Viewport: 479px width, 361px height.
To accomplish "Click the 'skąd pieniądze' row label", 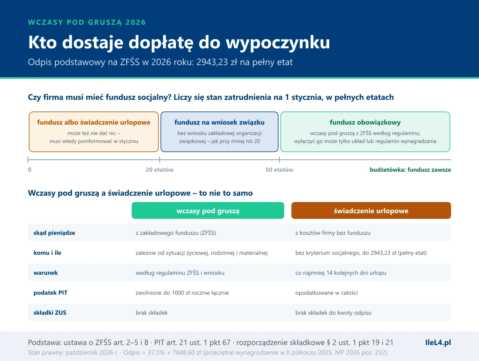I will click(x=54, y=233).
